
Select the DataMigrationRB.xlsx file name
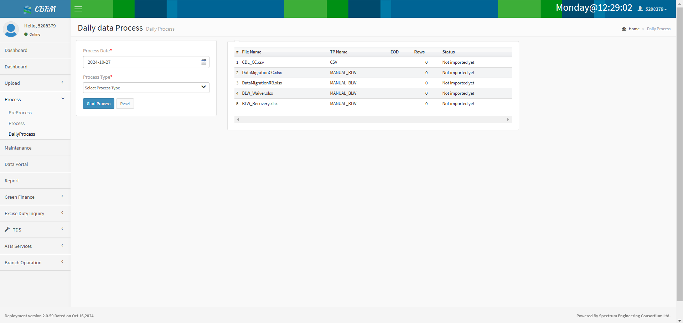(x=262, y=83)
